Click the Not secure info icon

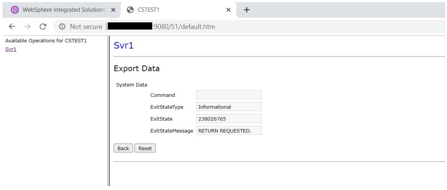[x=62, y=27]
